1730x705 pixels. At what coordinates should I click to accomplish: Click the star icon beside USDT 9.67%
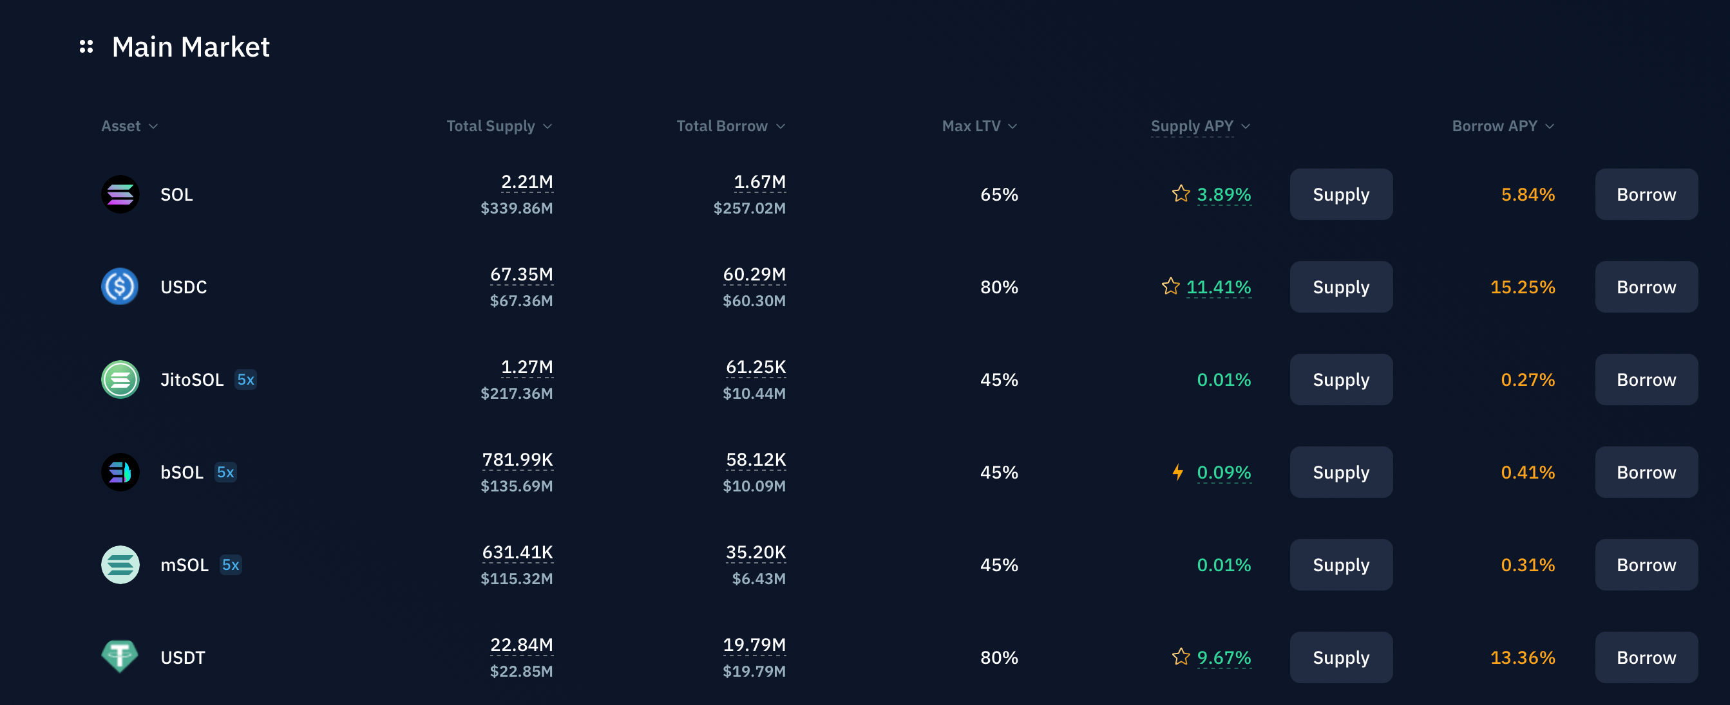pos(1181,657)
